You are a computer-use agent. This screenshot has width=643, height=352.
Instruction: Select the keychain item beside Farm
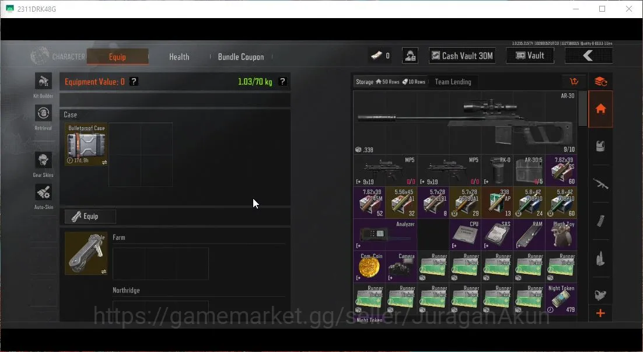click(86, 253)
